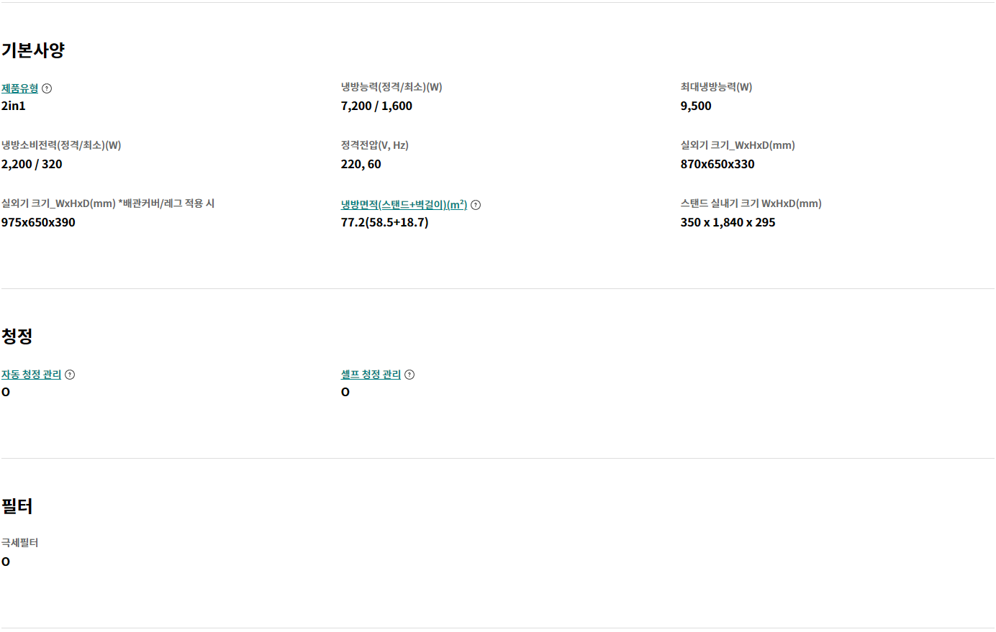Viewport: 996px width, 632px height.
Task: Click the 2in1 product type value
Action: pos(14,106)
